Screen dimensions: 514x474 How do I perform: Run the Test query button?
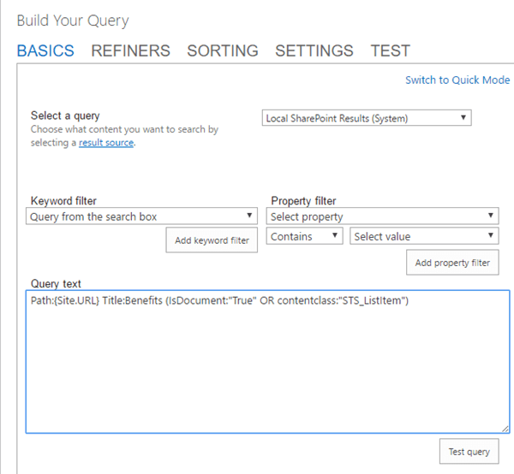469,452
